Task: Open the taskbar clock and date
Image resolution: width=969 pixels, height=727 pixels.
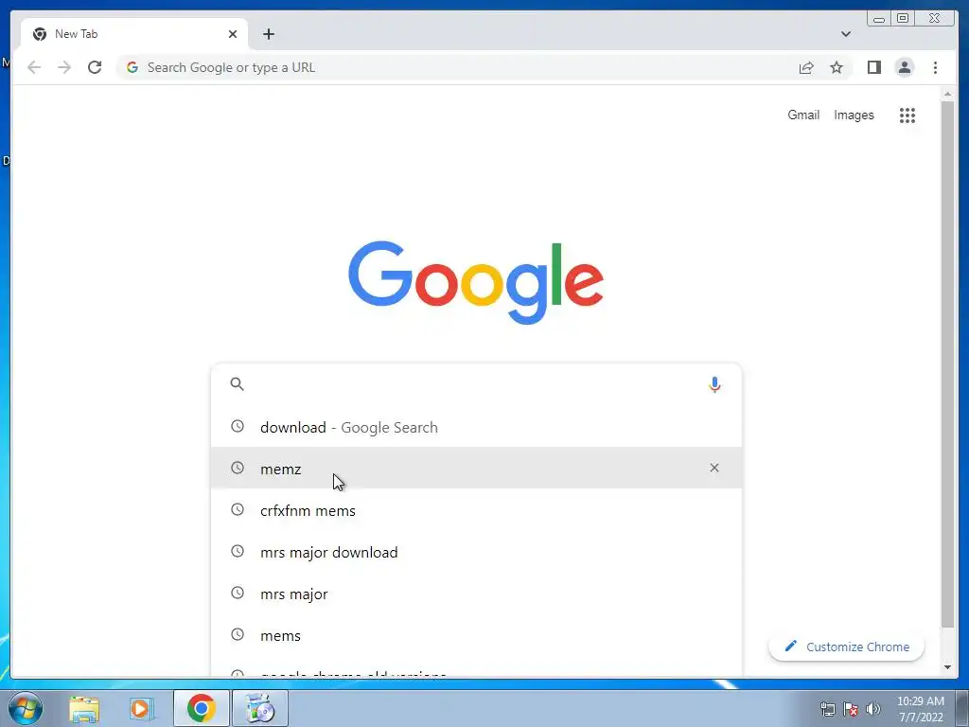Action: point(921,709)
